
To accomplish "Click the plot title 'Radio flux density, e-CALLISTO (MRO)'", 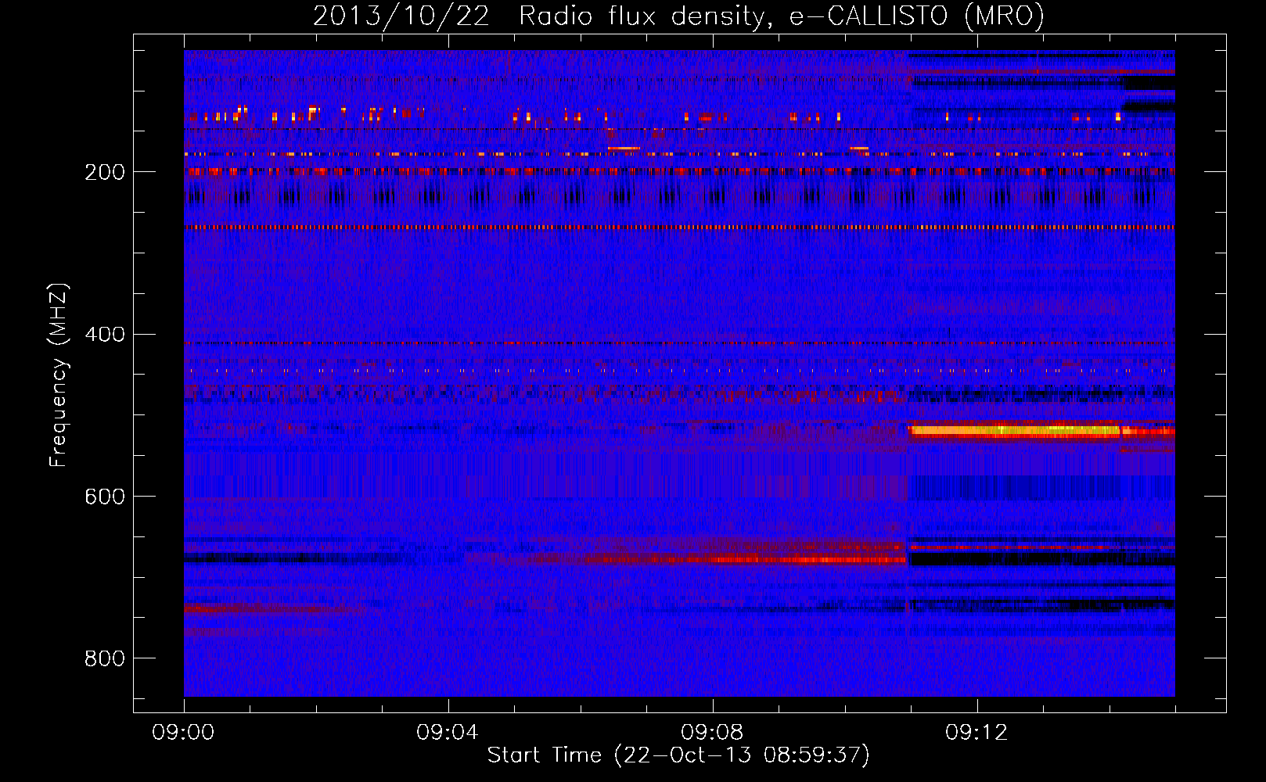I will [782, 16].
